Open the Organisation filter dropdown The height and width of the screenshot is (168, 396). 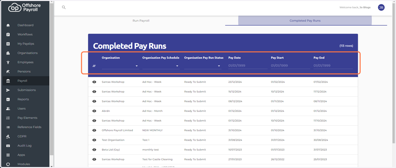pos(120,66)
